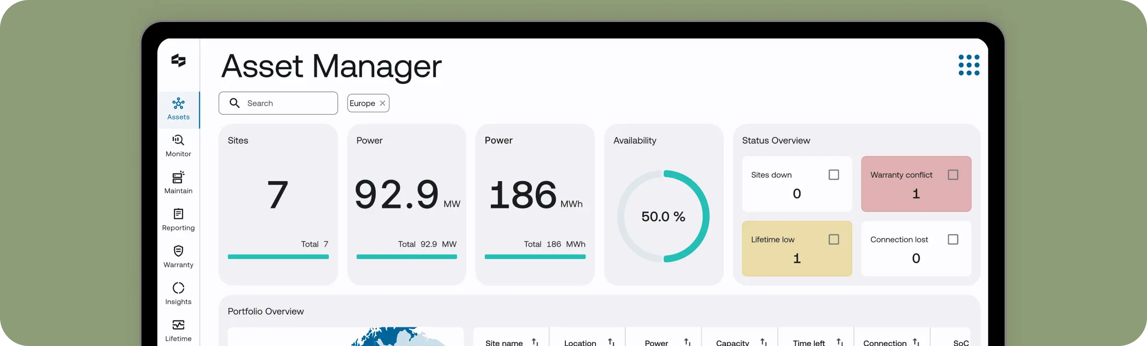This screenshot has height=346, width=1147.
Task: Open the Maintain section
Action: pyautogui.click(x=178, y=183)
